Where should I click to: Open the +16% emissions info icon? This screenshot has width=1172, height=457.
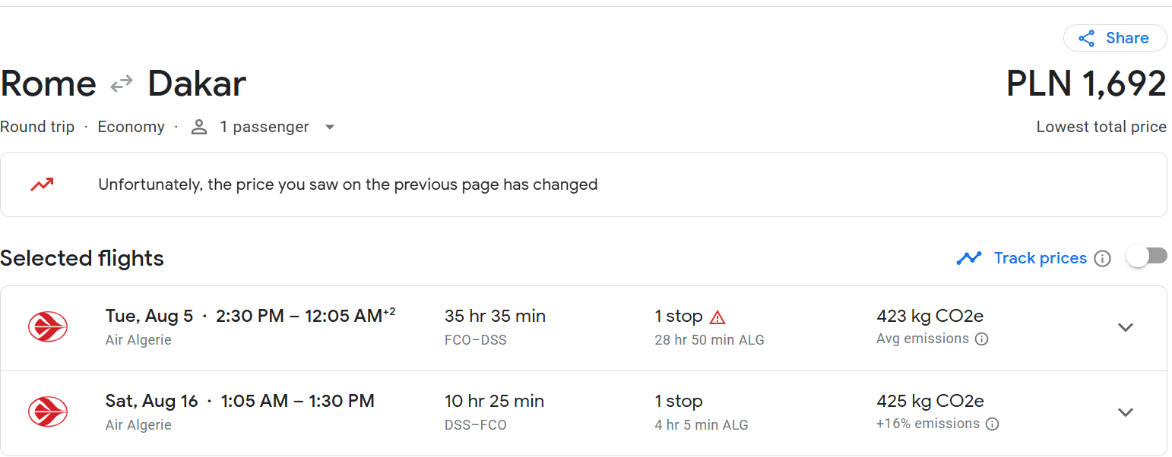coord(992,424)
